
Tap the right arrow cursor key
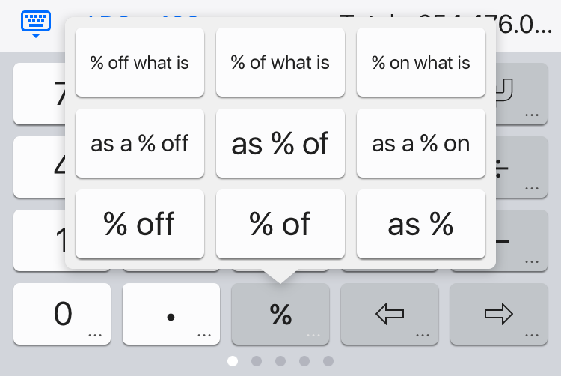pos(499,314)
